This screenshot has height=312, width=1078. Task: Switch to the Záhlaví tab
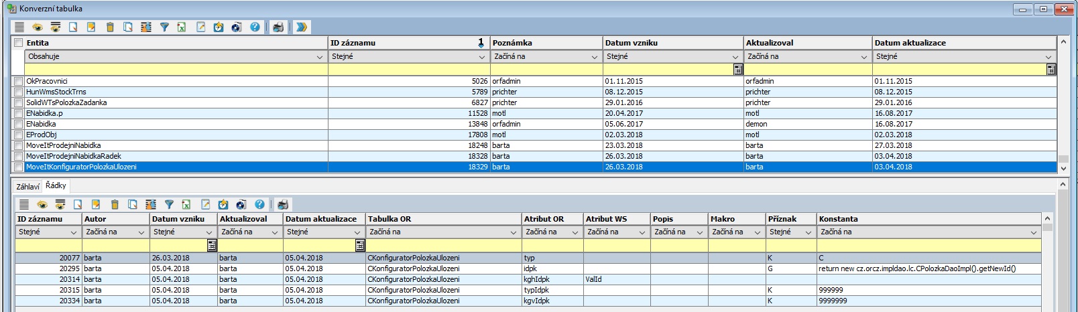tap(28, 187)
